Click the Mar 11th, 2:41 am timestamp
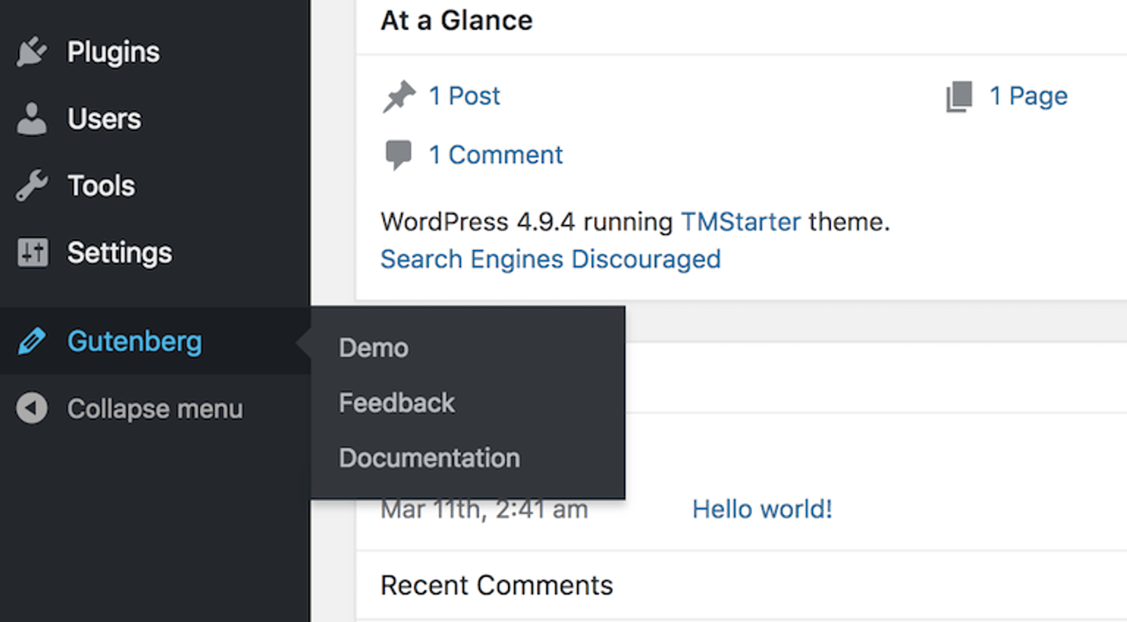This screenshot has height=622, width=1127. click(x=484, y=509)
